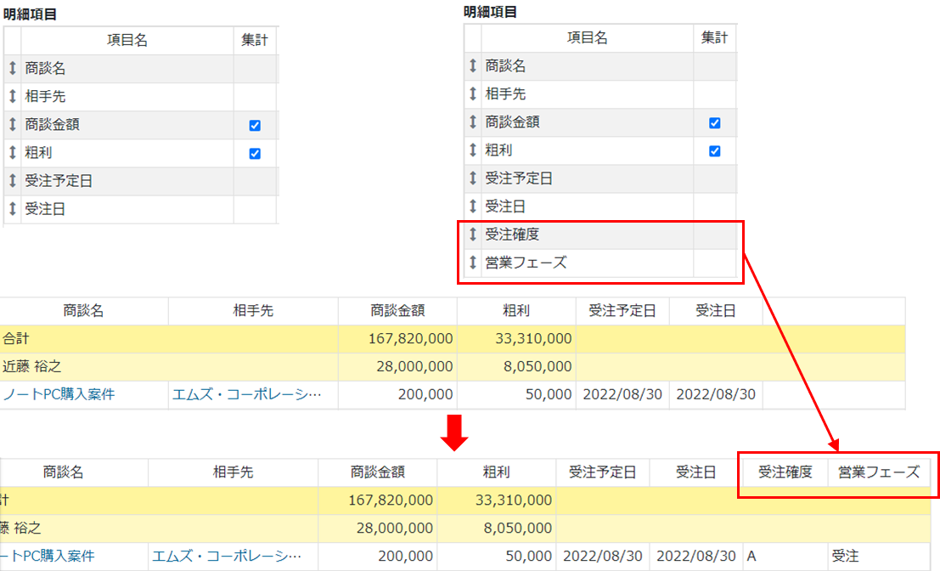
Task: Click the 商談金額 reorder handle in left list
Action: pyautogui.click(x=13, y=125)
